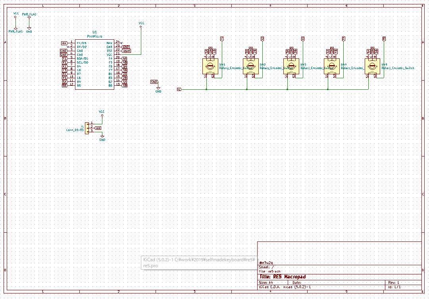Click the led label on U1 pin 1
The height and width of the screenshot is (299, 429).
pos(64,43)
